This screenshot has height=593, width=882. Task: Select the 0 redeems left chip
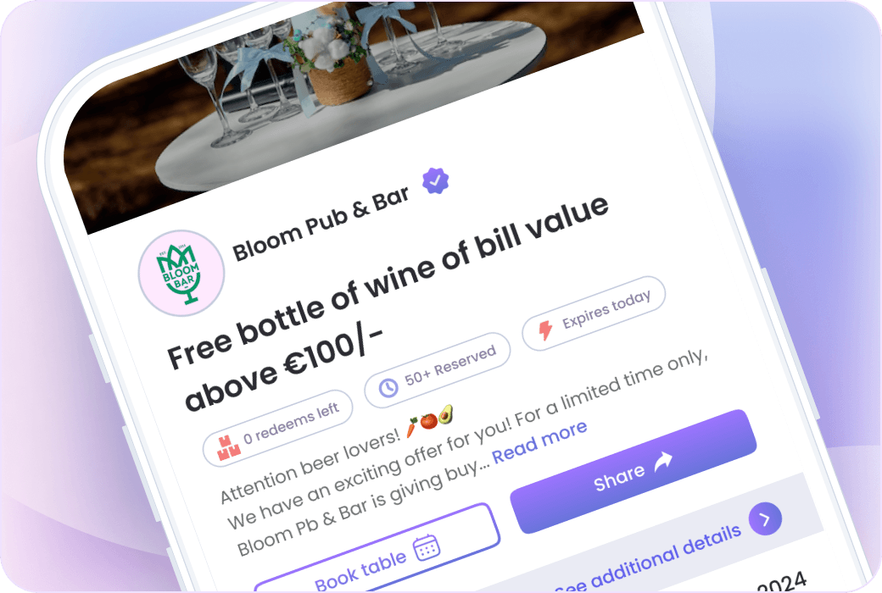point(277,429)
